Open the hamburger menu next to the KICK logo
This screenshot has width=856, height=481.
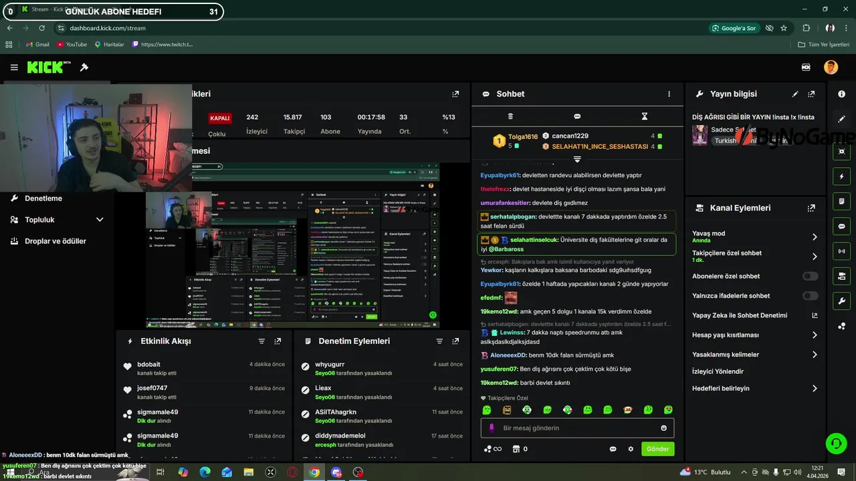pos(14,67)
